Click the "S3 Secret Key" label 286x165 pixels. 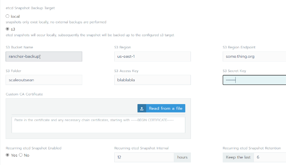pyautogui.click(x=234, y=71)
